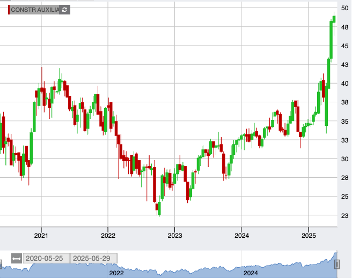Click the 35 price axis label
The image size is (352, 279).
point(344,122)
